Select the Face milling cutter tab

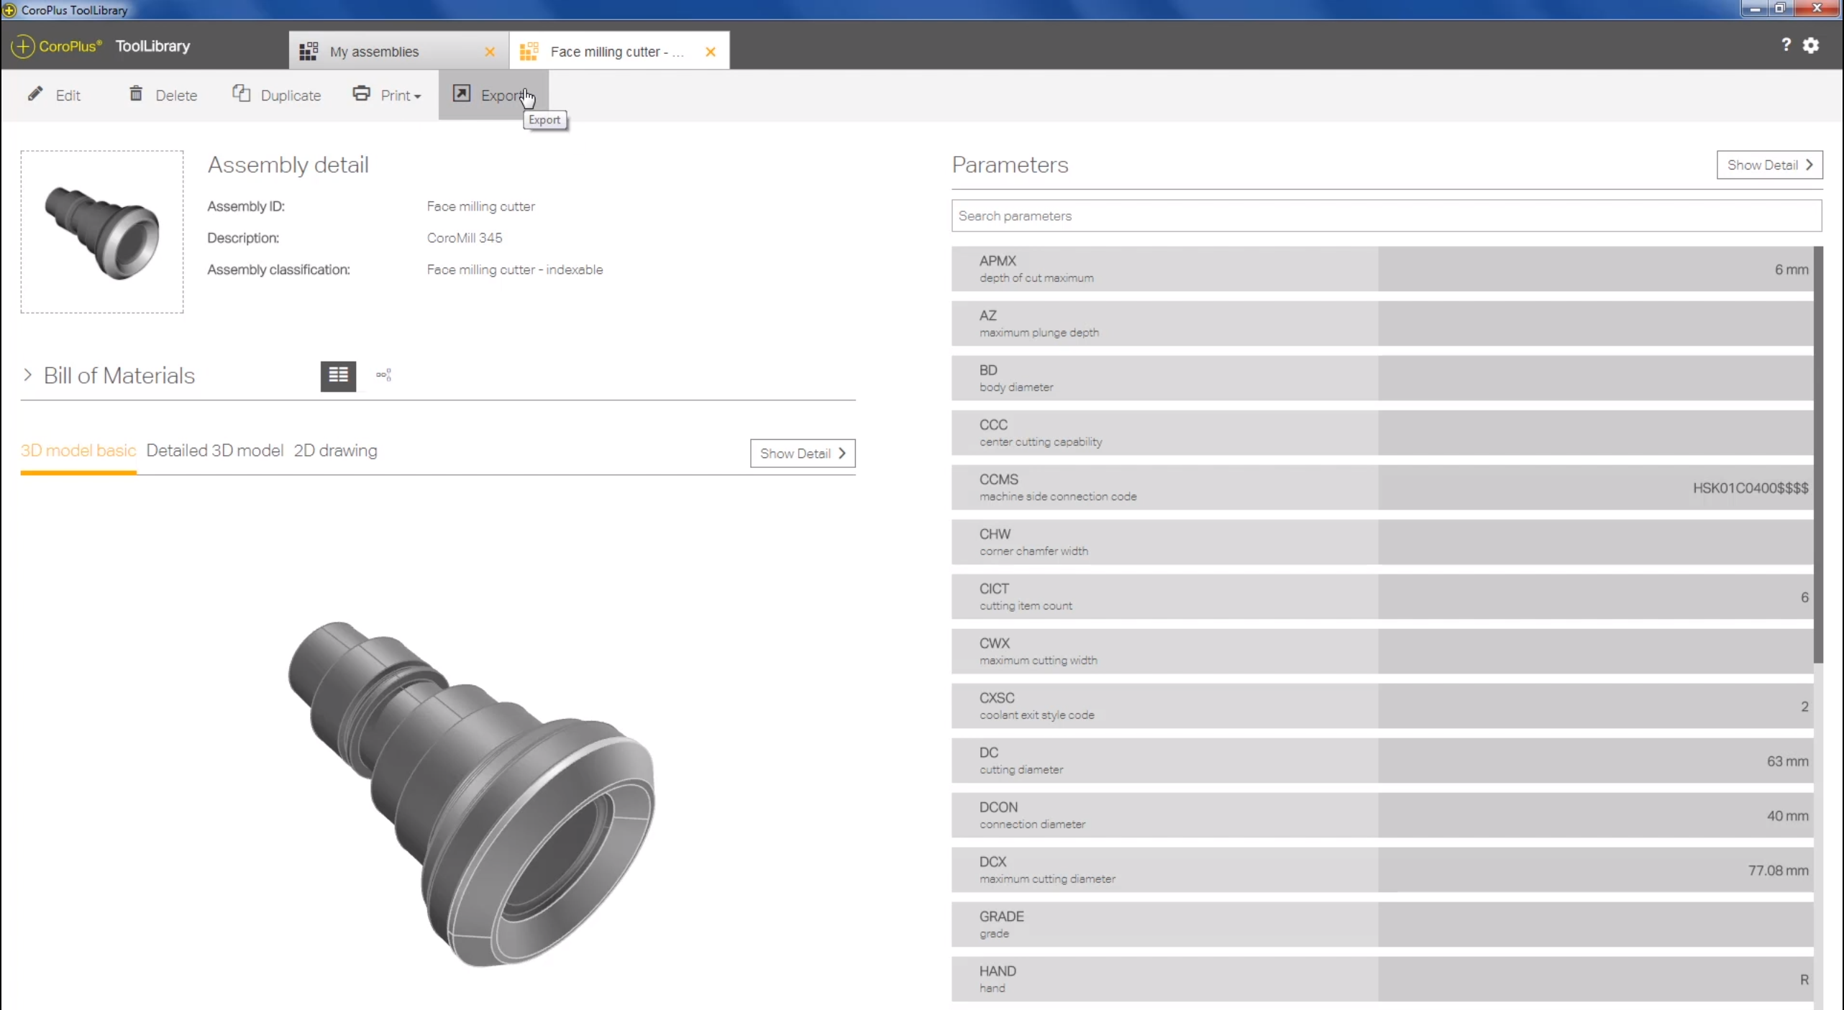click(x=619, y=50)
